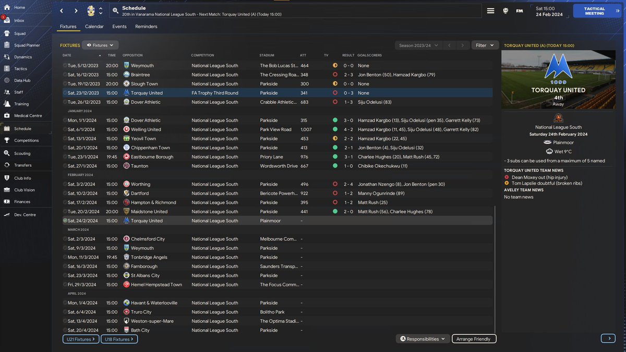Screen dimensions: 626x352
Task: Switch to the Calendar tab
Action: point(94,26)
